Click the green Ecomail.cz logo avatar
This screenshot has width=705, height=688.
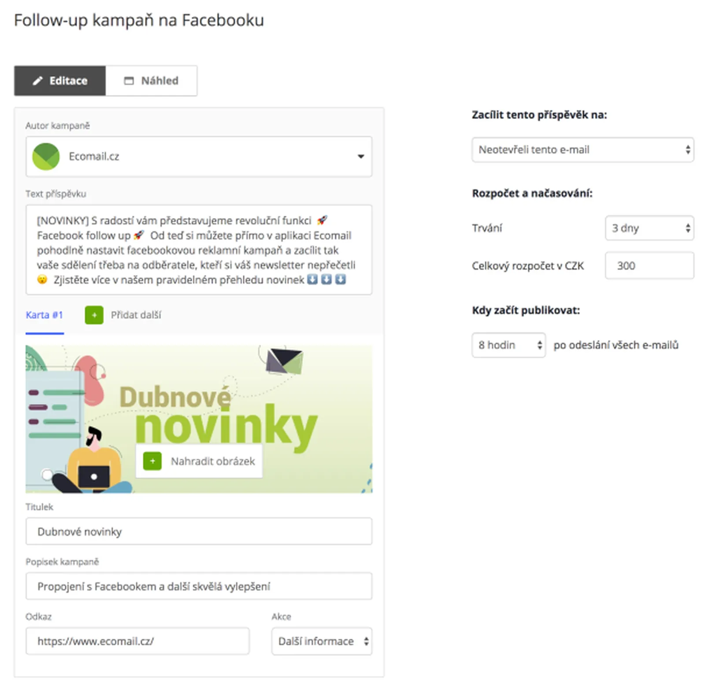pos(46,156)
